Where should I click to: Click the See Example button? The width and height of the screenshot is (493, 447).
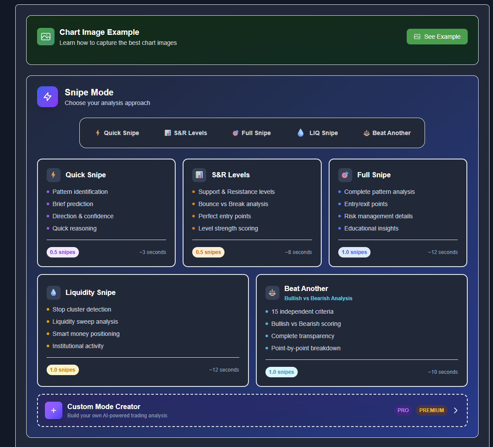click(437, 37)
